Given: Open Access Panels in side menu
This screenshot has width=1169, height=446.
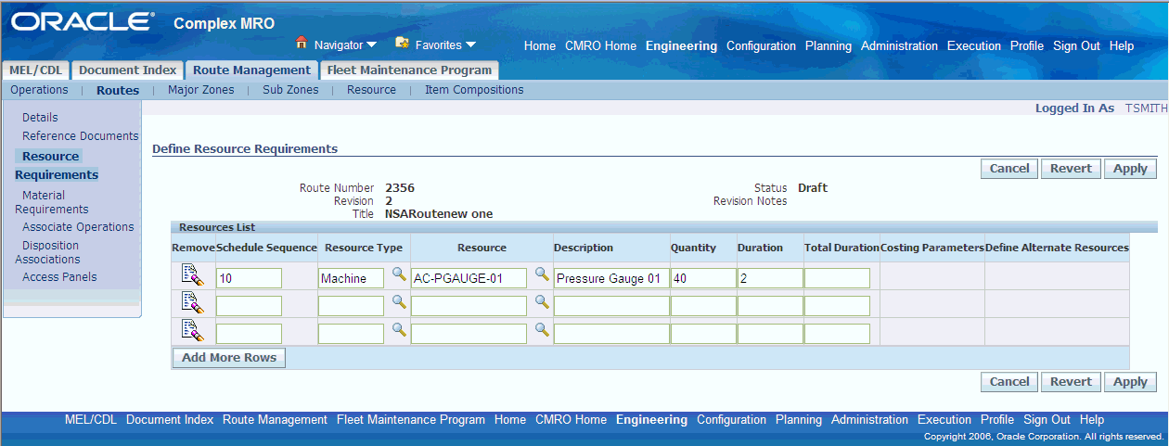Looking at the screenshot, I should point(59,277).
